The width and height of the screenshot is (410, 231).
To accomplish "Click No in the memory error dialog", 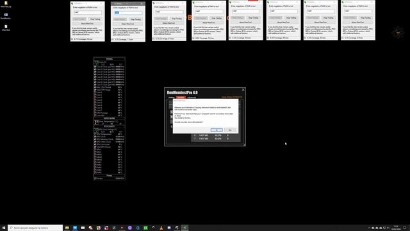I will pyautogui.click(x=230, y=130).
